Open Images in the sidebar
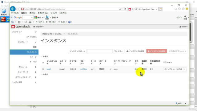Image resolution: width=197 pixels, height=111 pixels. tap(33, 57)
